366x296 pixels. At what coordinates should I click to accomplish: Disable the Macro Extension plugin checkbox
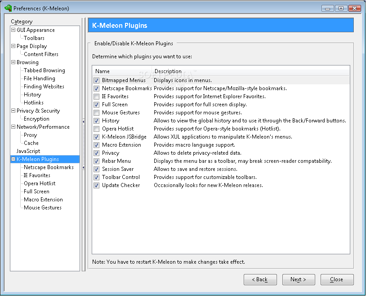[96, 145]
